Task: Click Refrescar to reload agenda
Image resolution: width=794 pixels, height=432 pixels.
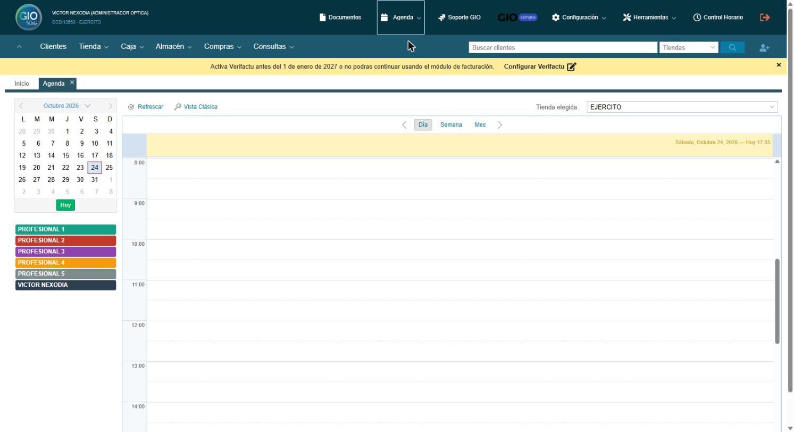Action: coord(146,107)
